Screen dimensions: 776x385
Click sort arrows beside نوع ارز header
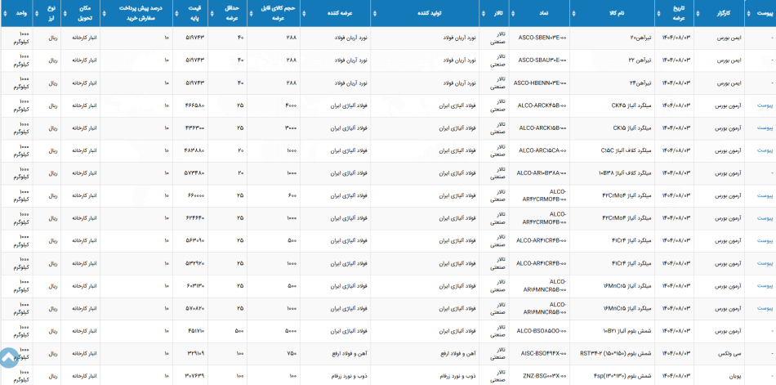(x=37, y=13)
